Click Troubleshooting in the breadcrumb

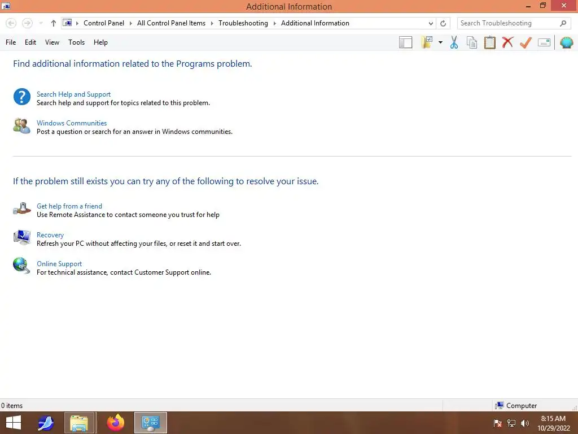click(x=243, y=23)
